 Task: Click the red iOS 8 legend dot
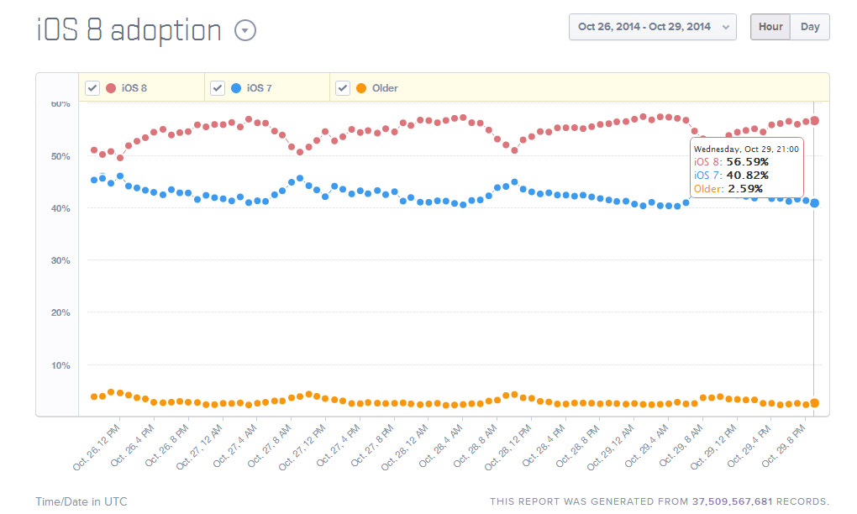[x=111, y=88]
